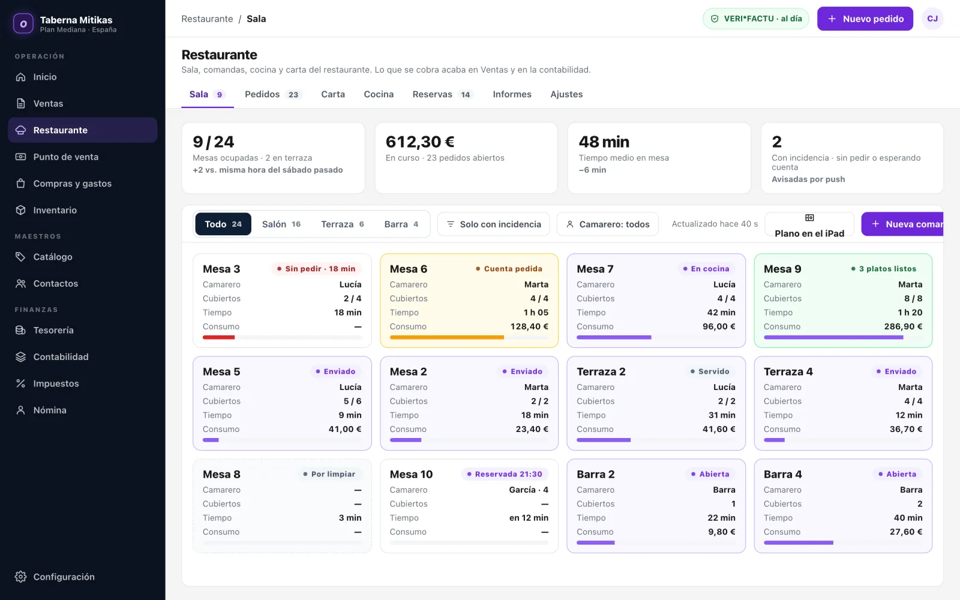
Task: Switch to the Carta tab
Action: tap(333, 94)
